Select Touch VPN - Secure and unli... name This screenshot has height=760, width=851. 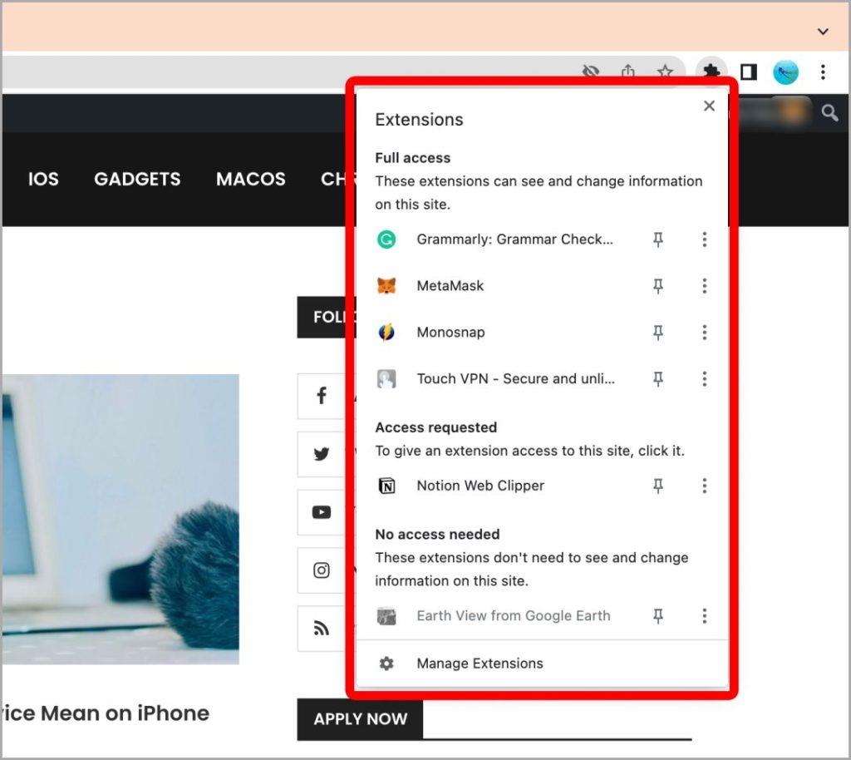[515, 379]
